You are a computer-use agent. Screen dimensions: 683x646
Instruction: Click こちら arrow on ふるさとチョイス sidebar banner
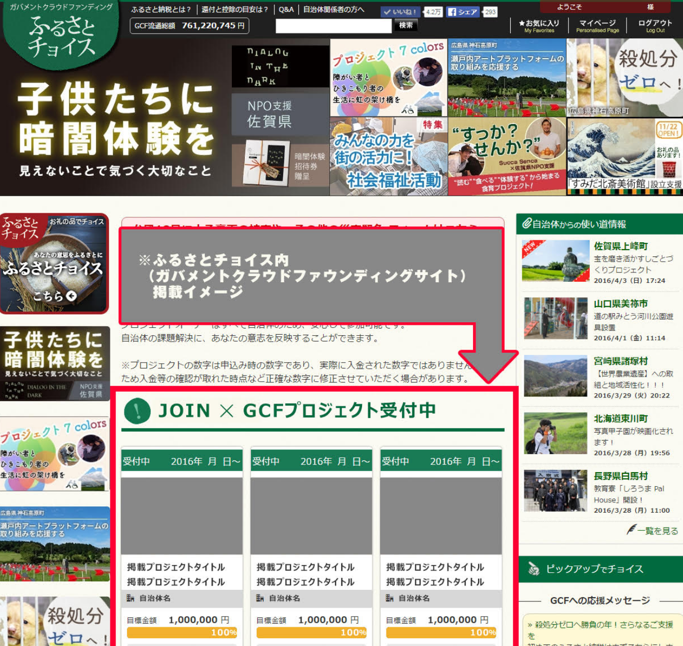click(55, 296)
